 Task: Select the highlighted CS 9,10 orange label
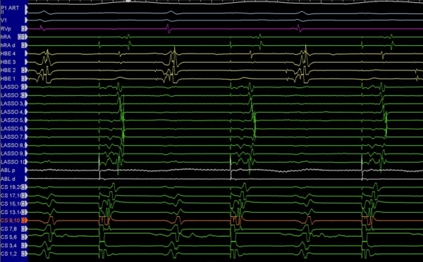[x=11, y=220]
